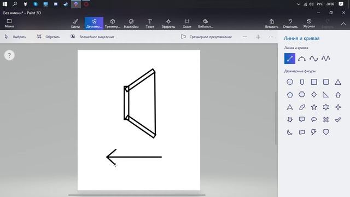Pick the lightning bolt shape

314,132
